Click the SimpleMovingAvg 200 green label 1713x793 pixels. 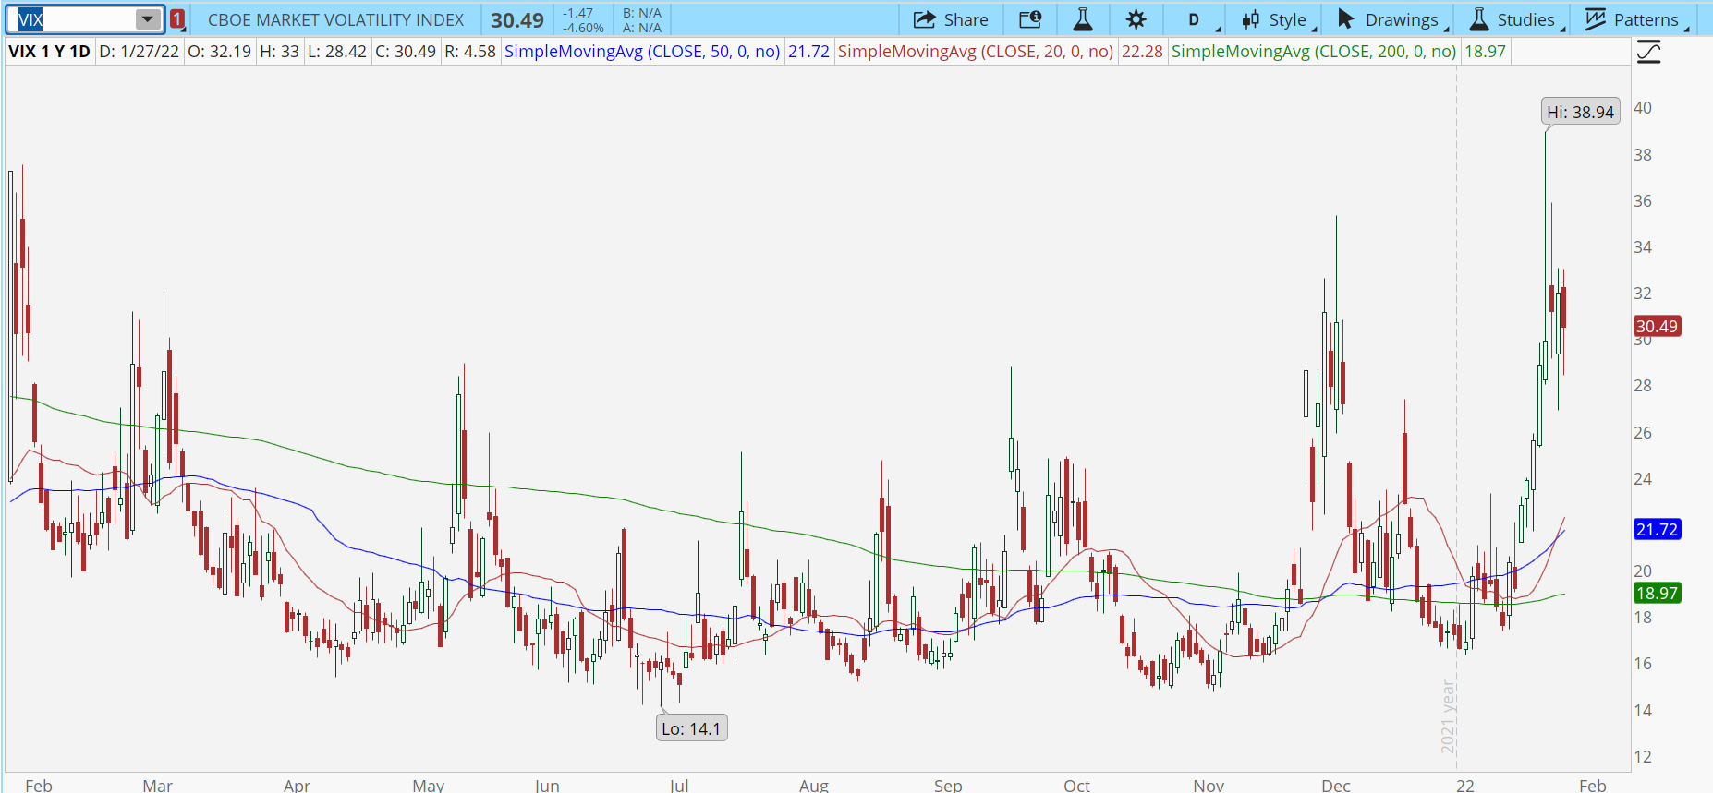[x=1313, y=52]
